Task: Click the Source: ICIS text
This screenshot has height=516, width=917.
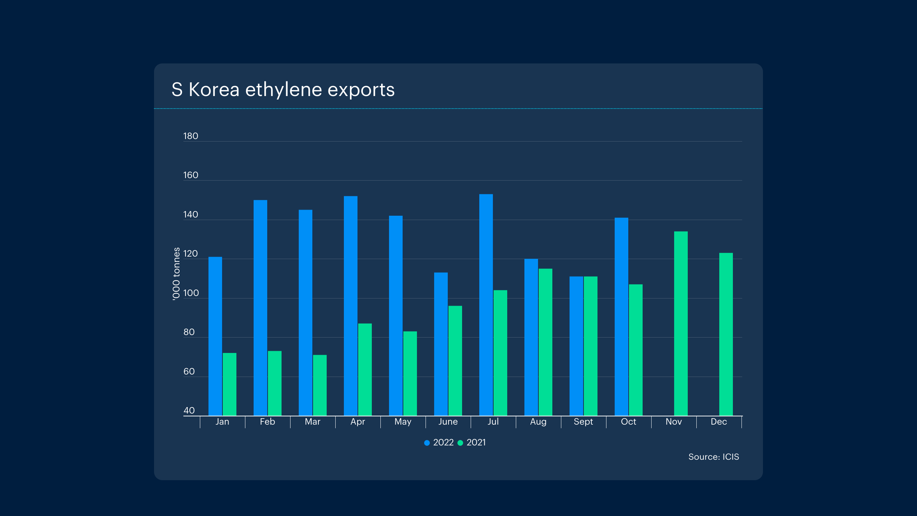Action: [713, 457]
